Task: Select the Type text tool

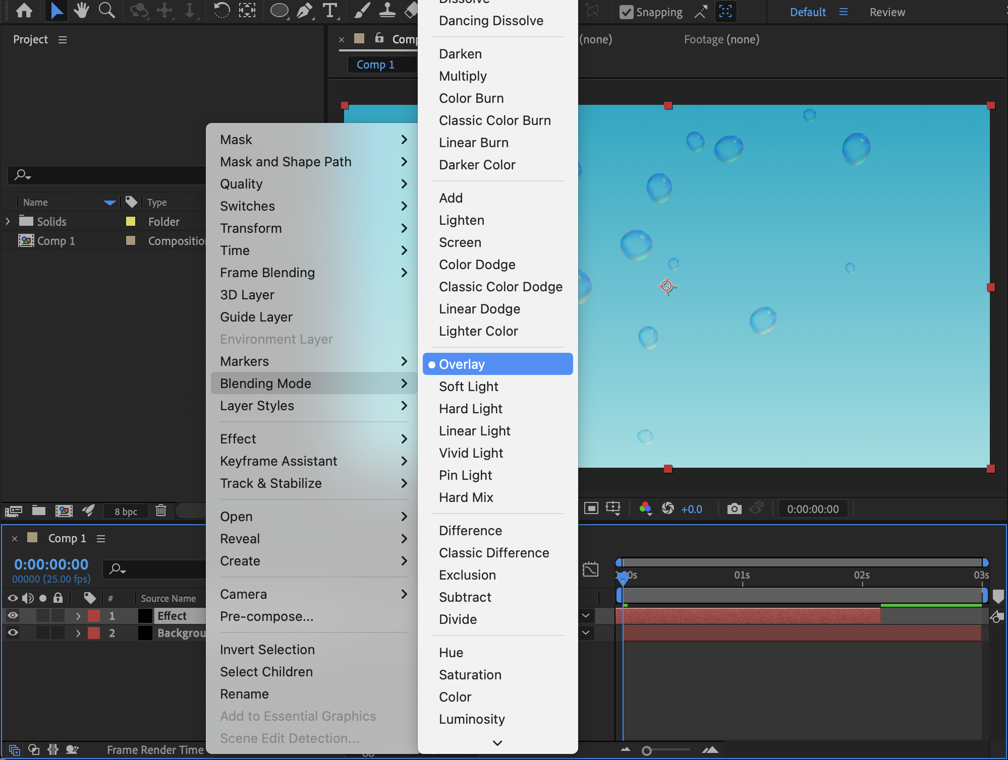Action: tap(330, 11)
